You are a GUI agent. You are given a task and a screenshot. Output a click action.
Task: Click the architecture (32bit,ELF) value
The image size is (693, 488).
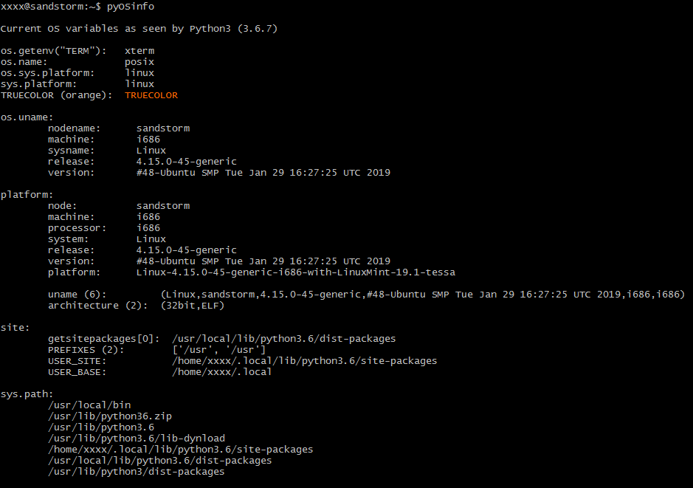click(193, 306)
